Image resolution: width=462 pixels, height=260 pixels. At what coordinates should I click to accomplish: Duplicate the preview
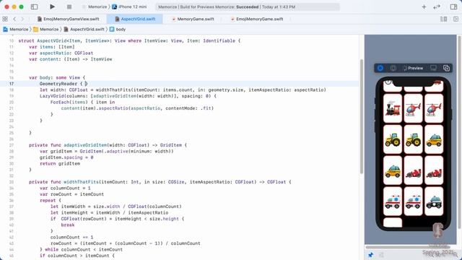446,68
